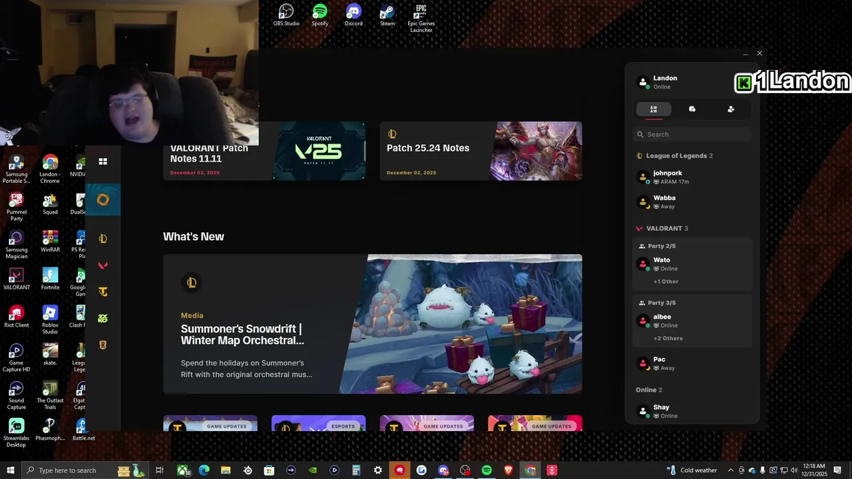The height and width of the screenshot is (479, 852).
Task: Open Game Capture HD desktop icon
Action: 17,358
